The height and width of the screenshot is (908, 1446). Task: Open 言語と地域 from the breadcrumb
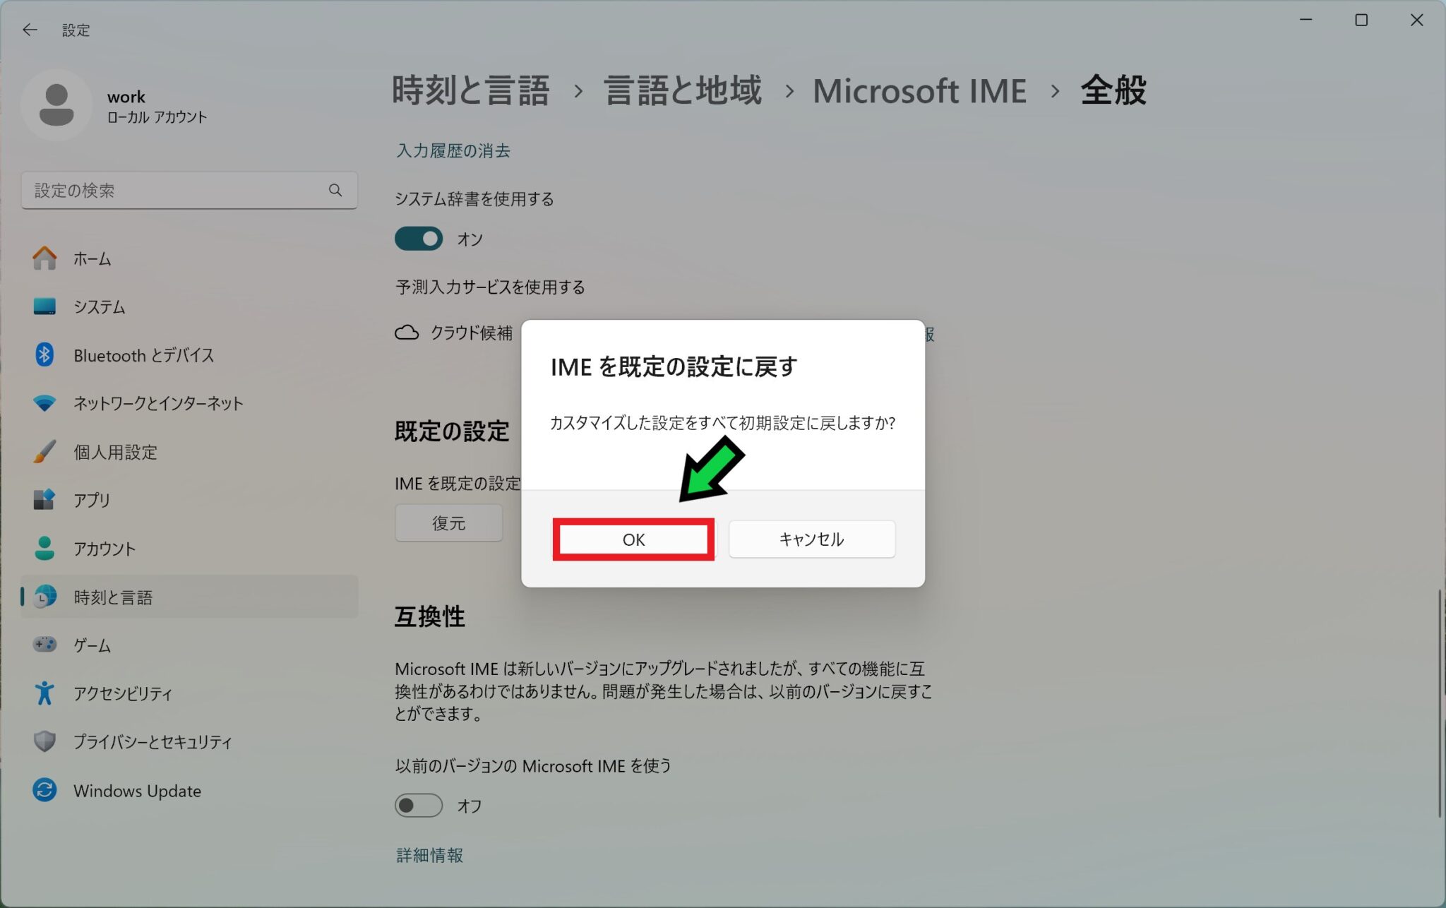coord(681,90)
